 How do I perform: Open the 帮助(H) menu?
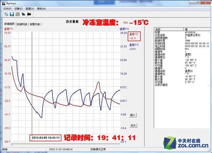click(x=41, y=8)
